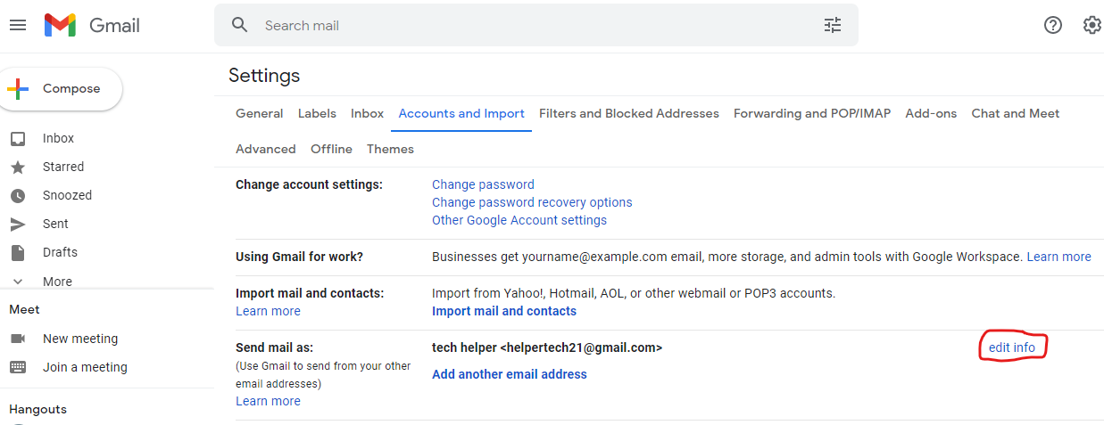The width and height of the screenshot is (1104, 425).
Task: Open the Advanced settings tab
Action: (x=266, y=149)
